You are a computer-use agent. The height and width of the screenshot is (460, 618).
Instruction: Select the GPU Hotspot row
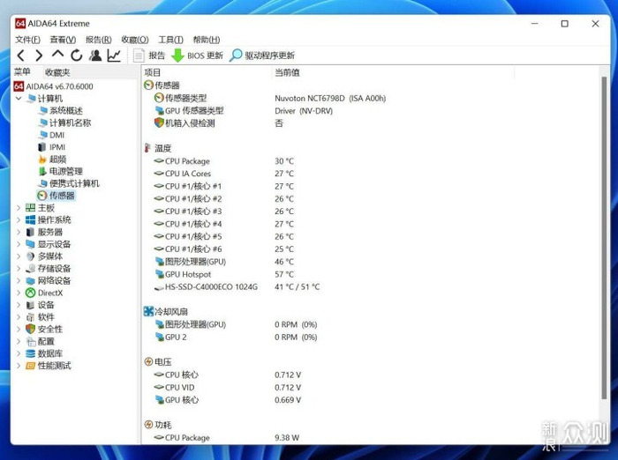point(224,274)
